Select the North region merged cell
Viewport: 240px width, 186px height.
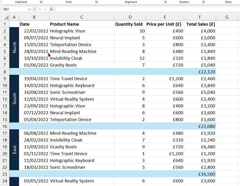[x=14, y=48]
